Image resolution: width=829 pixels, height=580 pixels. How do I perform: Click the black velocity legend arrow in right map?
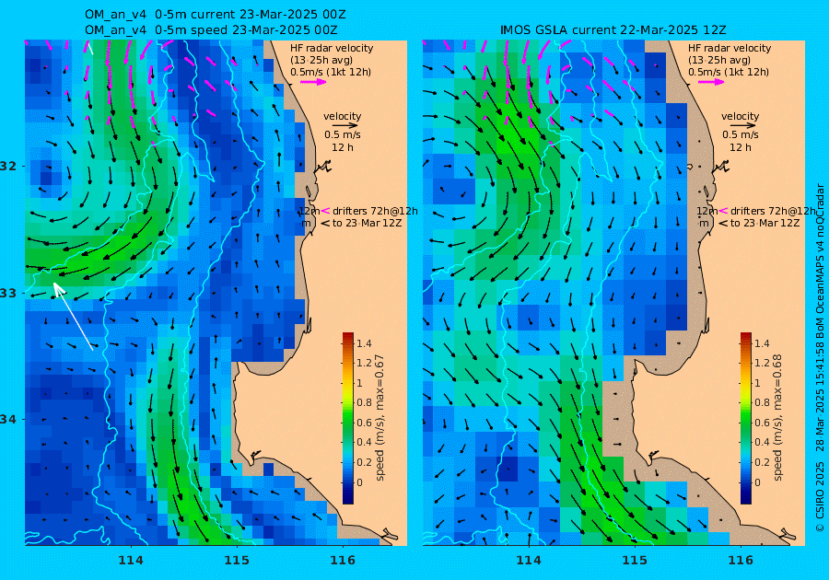(742, 126)
